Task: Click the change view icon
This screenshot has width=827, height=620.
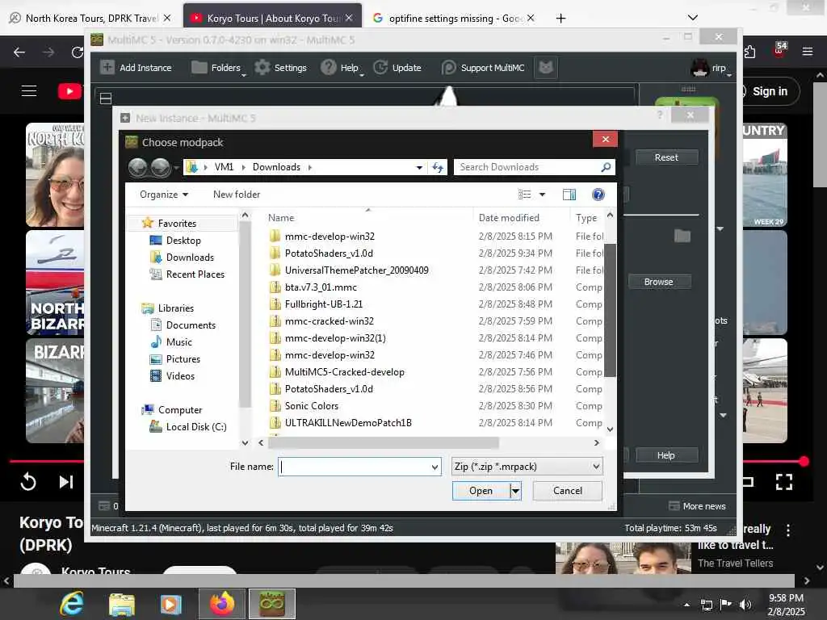Action: coord(524,195)
